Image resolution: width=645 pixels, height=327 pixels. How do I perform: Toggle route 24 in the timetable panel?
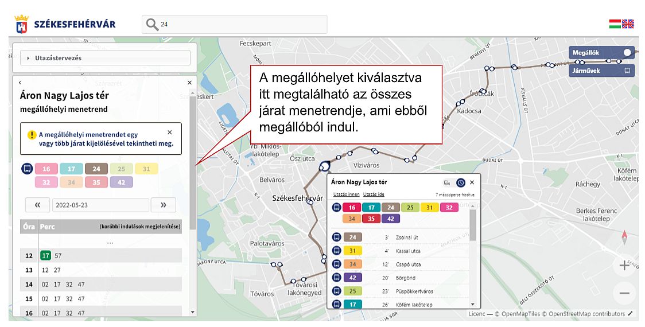click(x=96, y=169)
